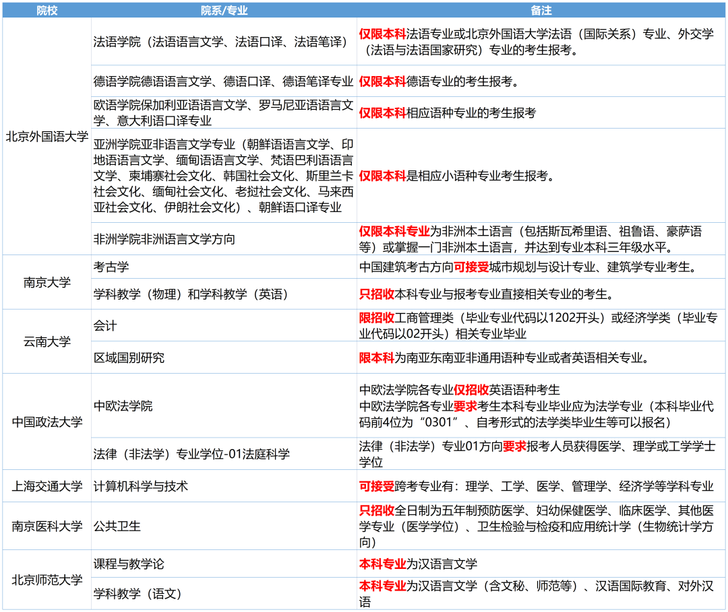Click the note for 法语专业 applicants
The width and height of the screenshot is (728, 612).
541,42
